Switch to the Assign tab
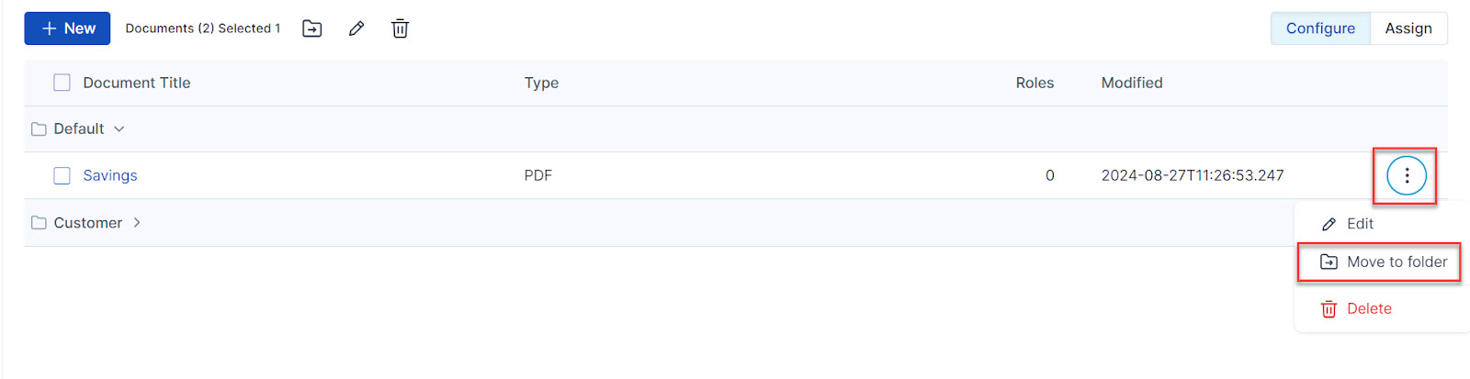This screenshot has width=1470, height=379. (x=1408, y=28)
